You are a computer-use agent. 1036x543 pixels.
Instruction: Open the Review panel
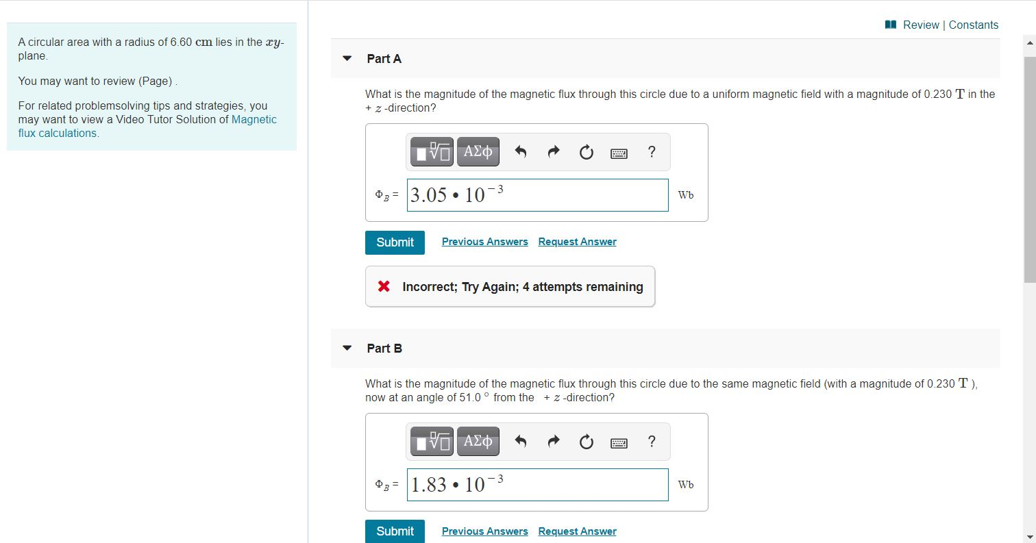click(921, 25)
